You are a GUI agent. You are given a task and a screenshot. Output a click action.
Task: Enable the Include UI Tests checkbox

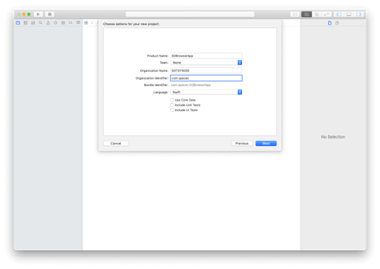click(x=172, y=110)
